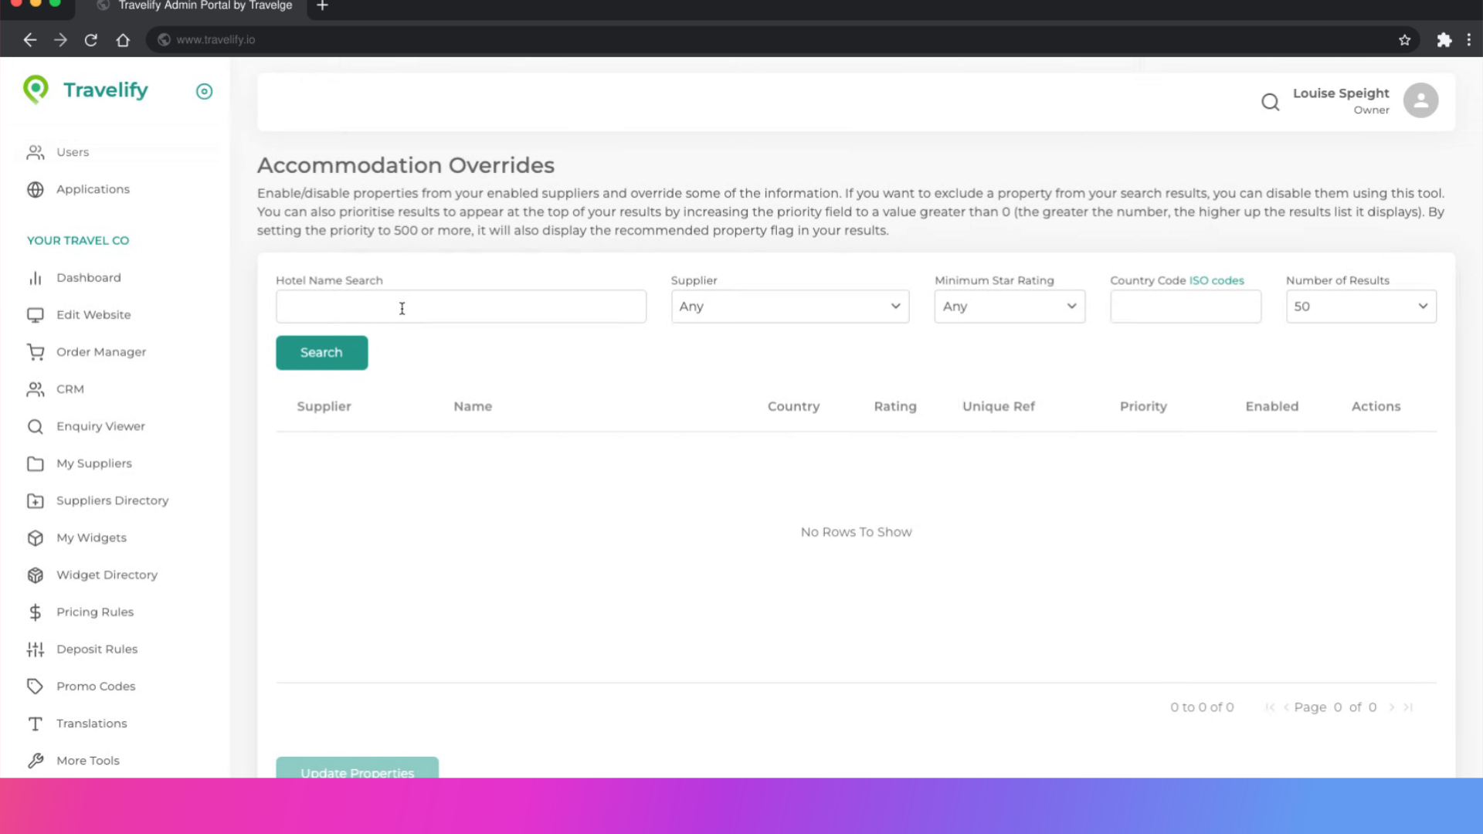
Task: Click the Pricing Rules dollar icon
Action: click(x=36, y=612)
